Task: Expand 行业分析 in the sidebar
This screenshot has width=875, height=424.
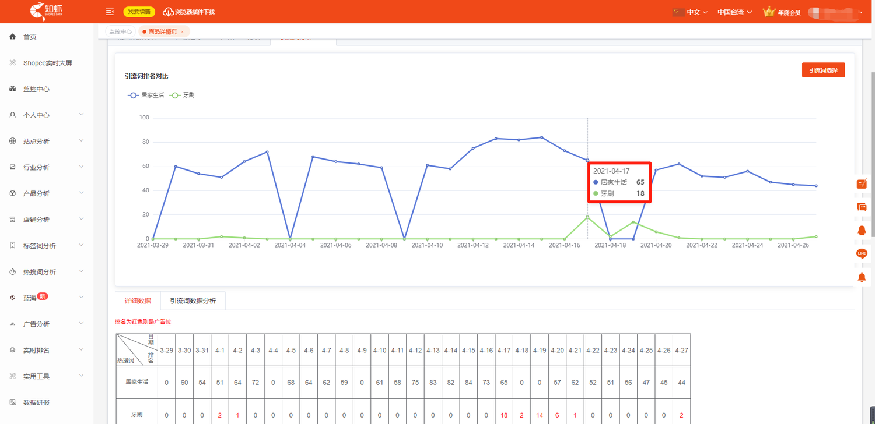Action: click(x=47, y=168)
